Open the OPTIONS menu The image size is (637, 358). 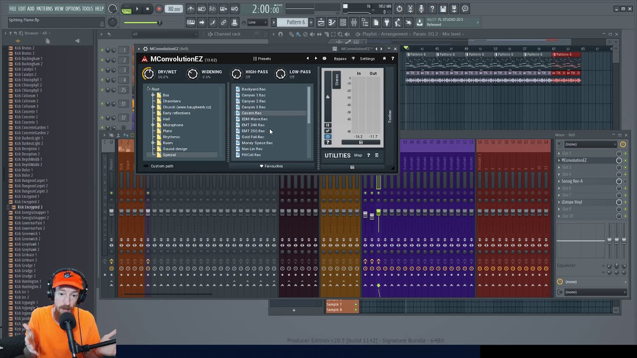point(73,8)
